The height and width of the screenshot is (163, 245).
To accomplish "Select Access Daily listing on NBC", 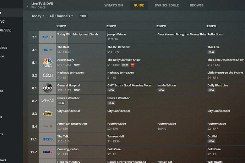I will coord(81,63).
